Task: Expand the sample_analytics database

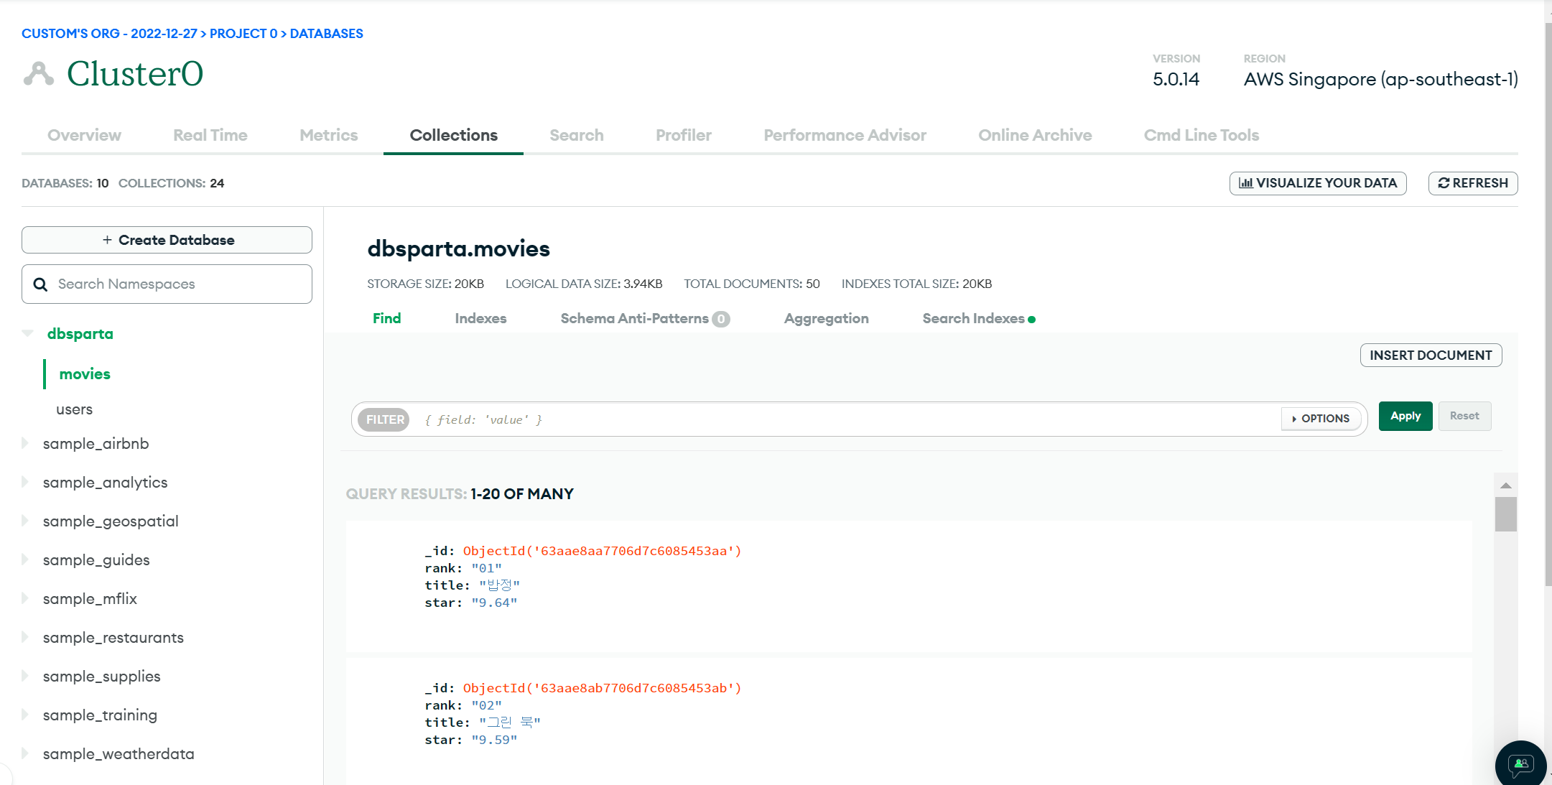Action: (x=25, y=482)
